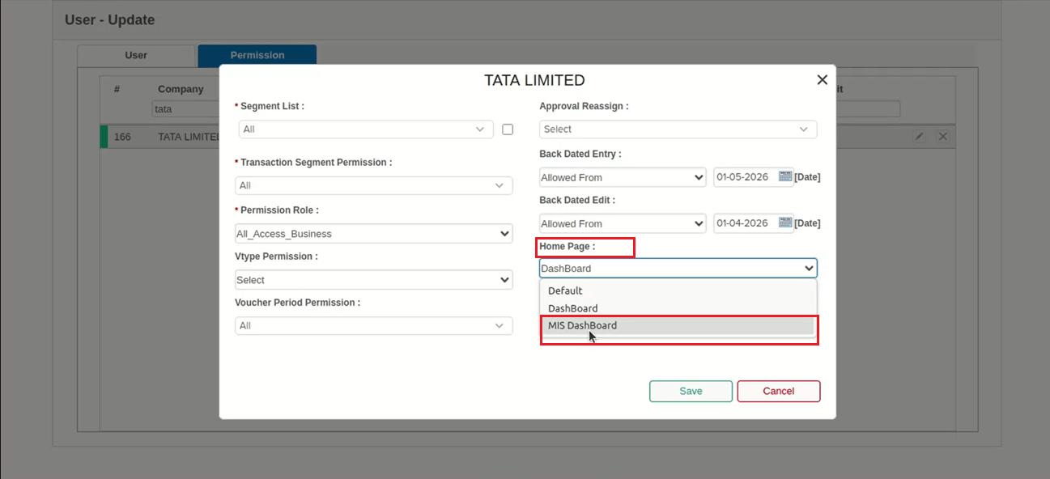
Task: Click row number 166 in table
Action: click(x=122, y=137)
